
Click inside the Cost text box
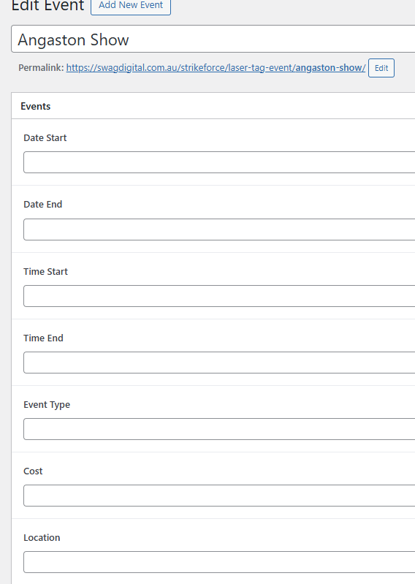click(x=219, y=496)
